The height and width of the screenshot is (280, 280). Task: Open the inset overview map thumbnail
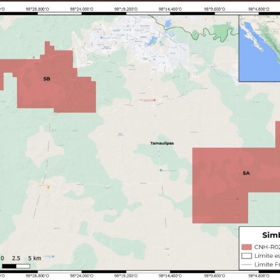260,48
